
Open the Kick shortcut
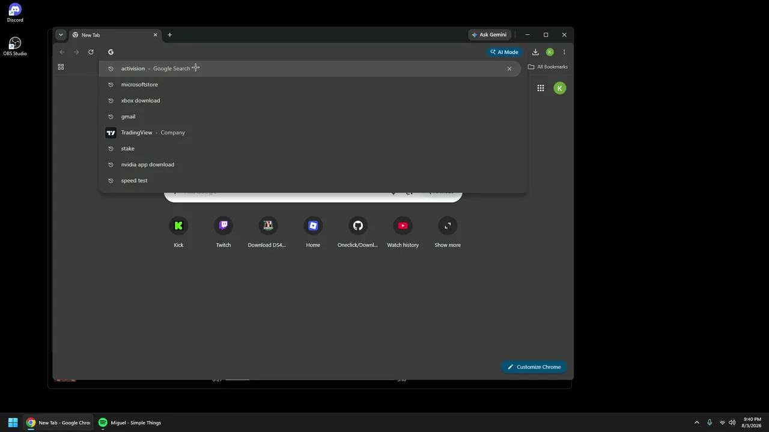(x=178, y=232)
